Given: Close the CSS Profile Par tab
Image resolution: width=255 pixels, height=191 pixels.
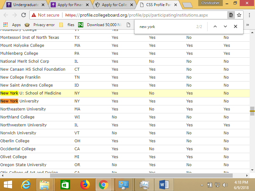Looking at the screenshot, I should [176, 5].
